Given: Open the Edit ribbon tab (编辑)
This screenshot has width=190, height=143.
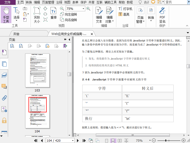Looking at the screenshot, I should (37, 2).
